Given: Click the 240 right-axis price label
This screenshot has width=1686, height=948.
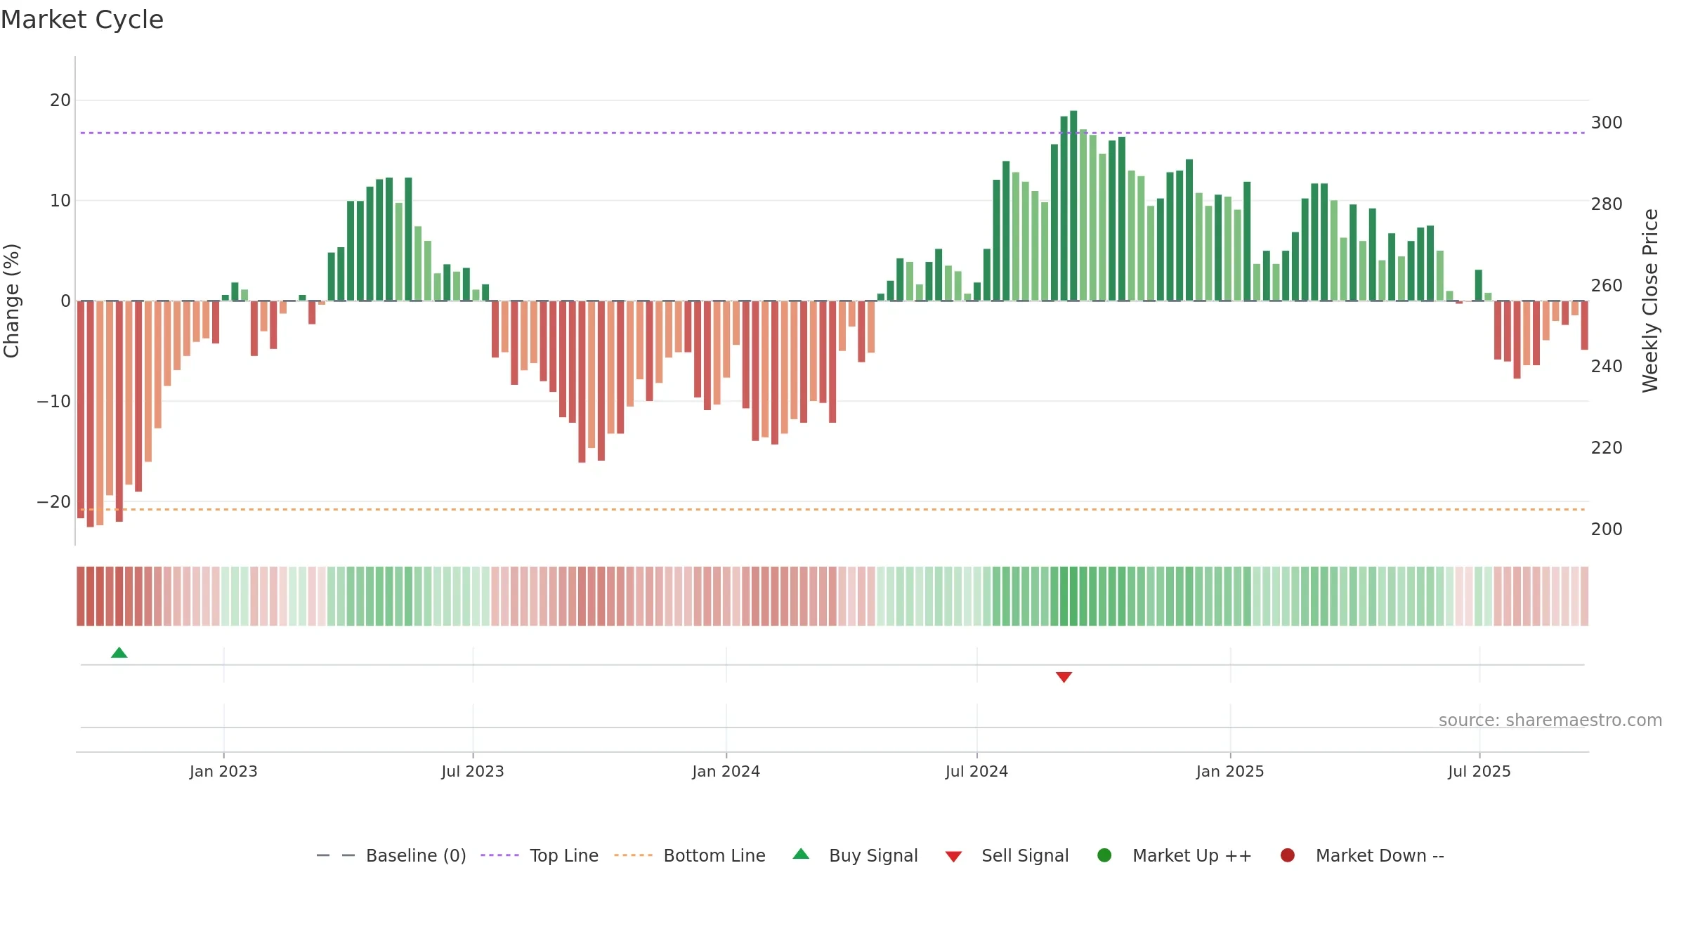Looking at the screenshot, I should (1607, 367).
